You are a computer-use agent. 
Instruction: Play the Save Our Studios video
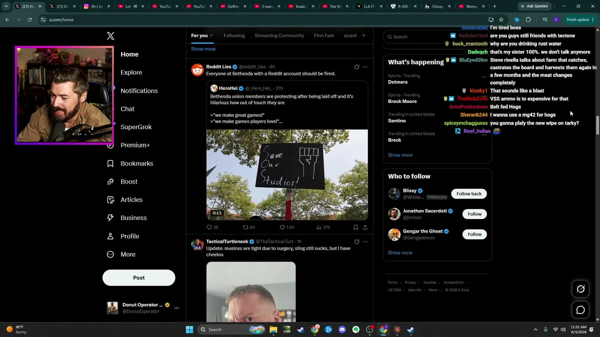click(287, 175)
